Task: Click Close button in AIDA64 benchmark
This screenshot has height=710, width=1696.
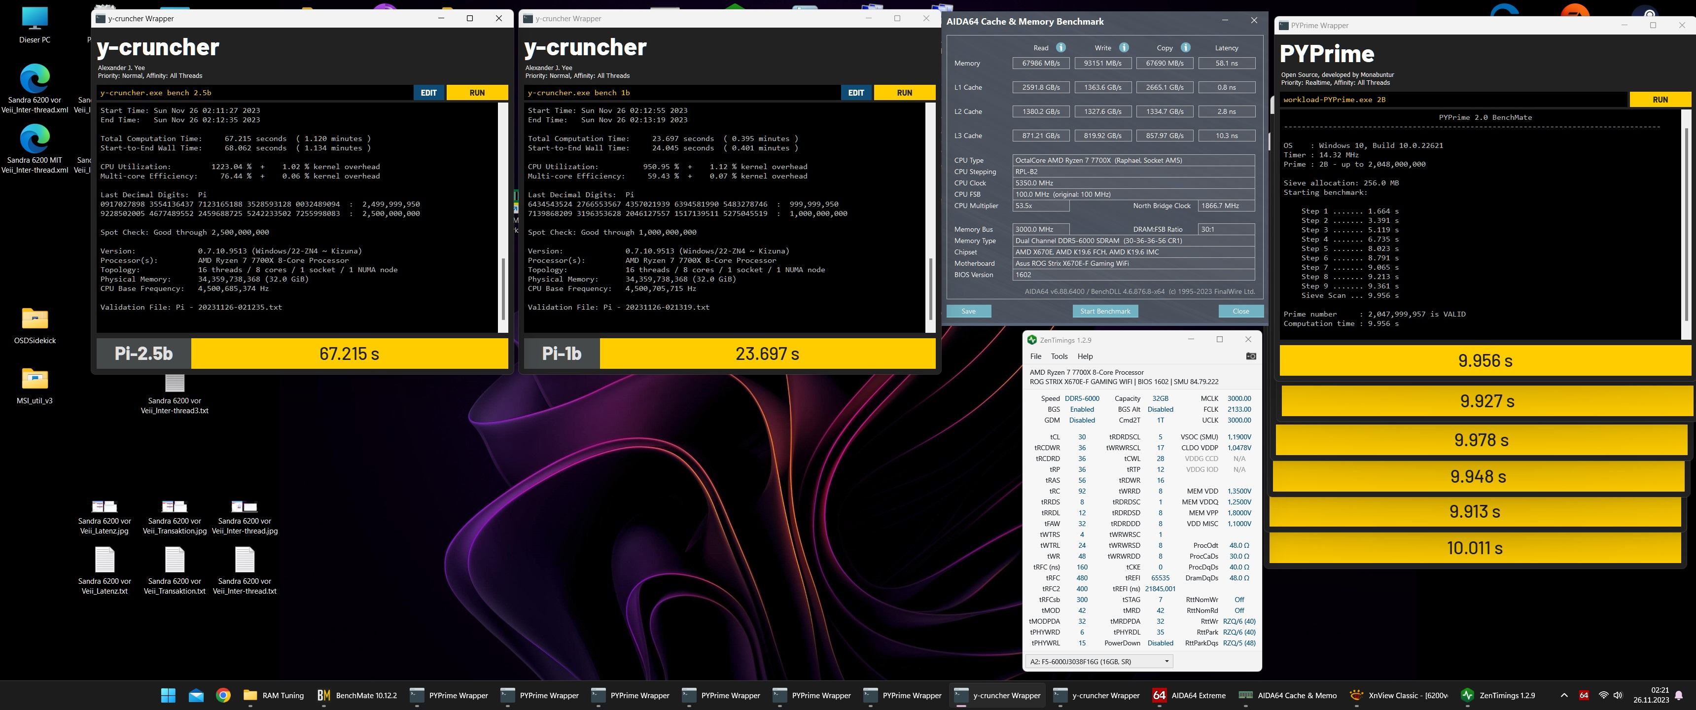Action: click(1240, 311)
